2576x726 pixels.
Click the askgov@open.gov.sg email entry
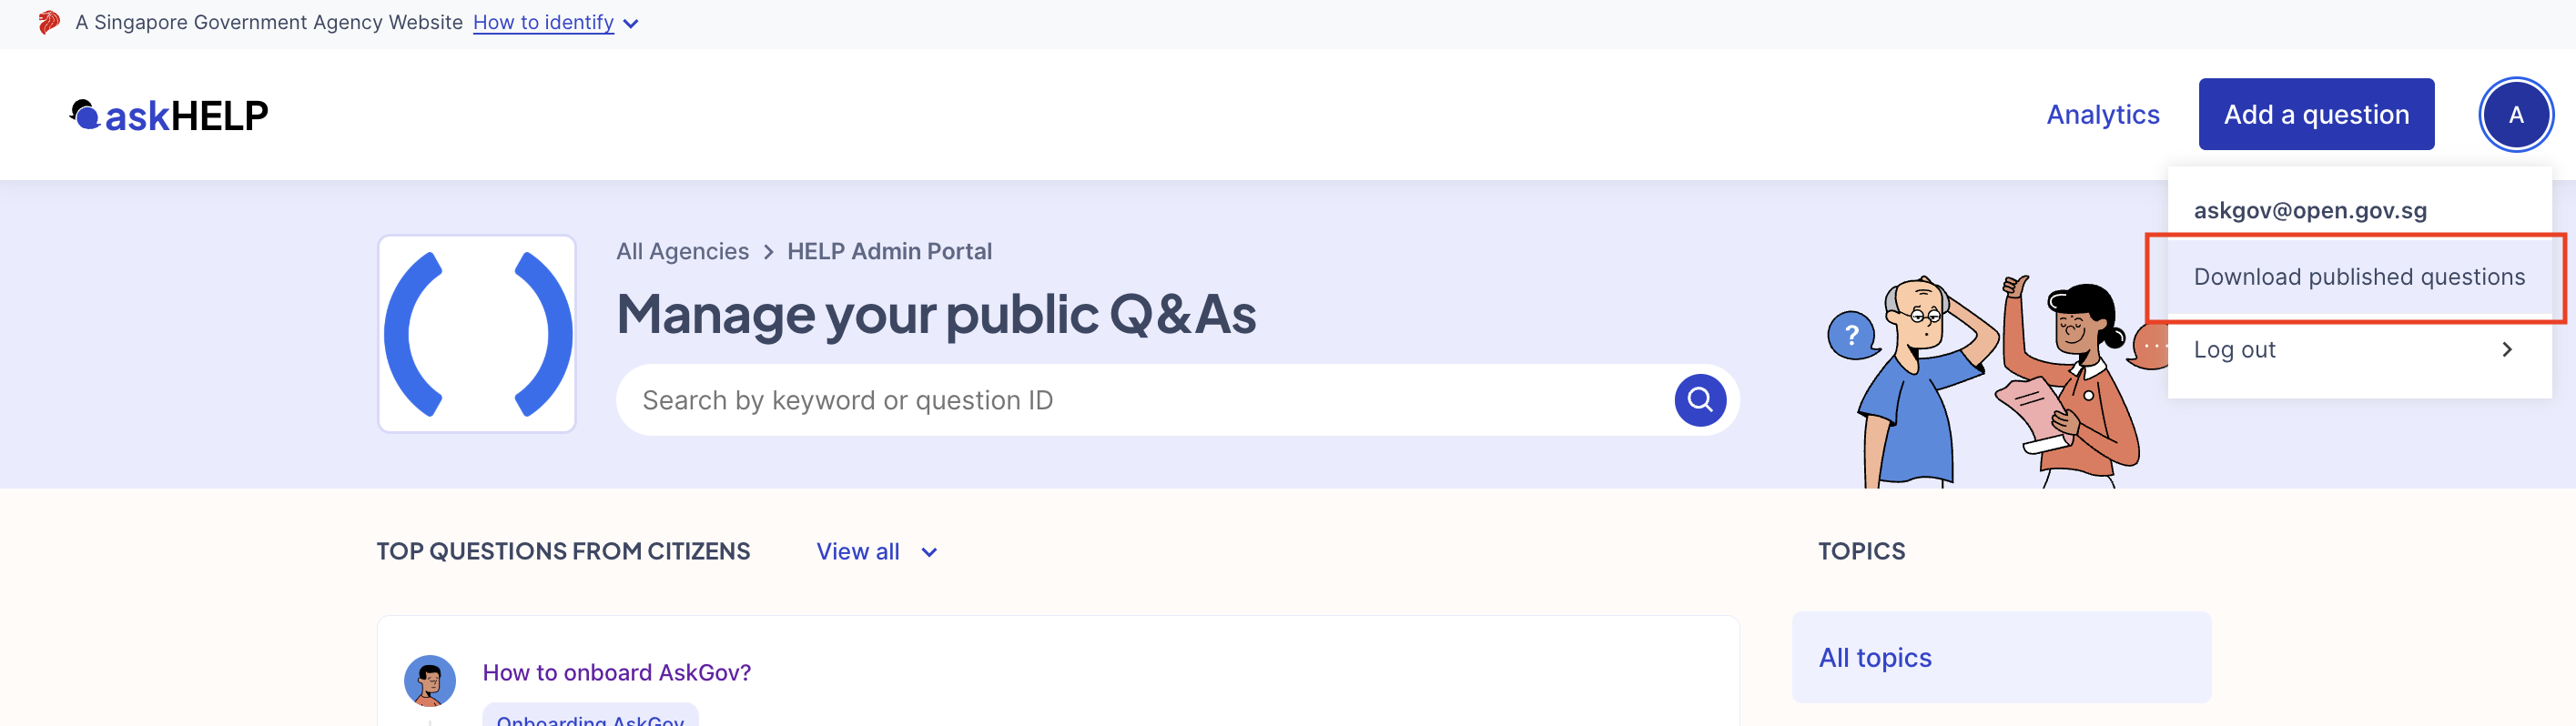(x=2309, y=211)
